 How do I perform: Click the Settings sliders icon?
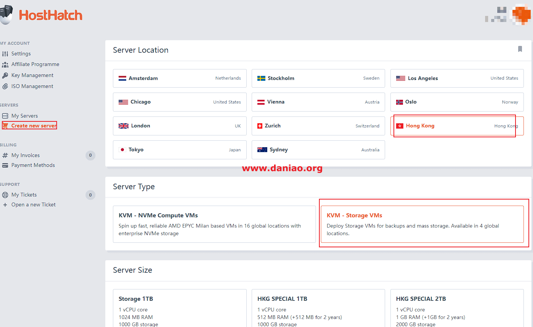5,54
